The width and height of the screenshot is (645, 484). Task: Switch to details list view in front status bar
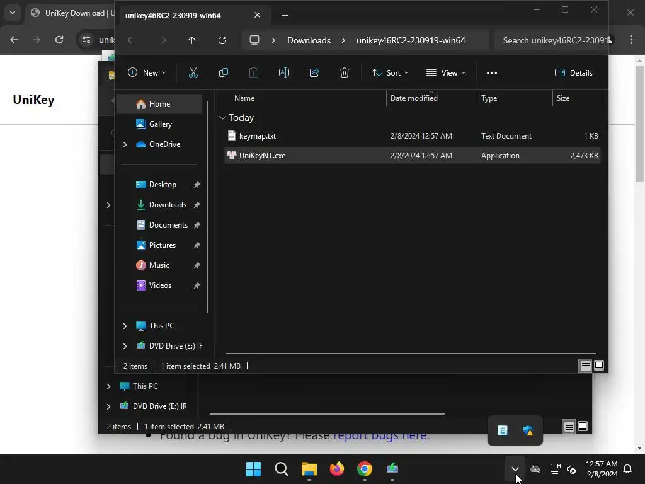(585, 366)
